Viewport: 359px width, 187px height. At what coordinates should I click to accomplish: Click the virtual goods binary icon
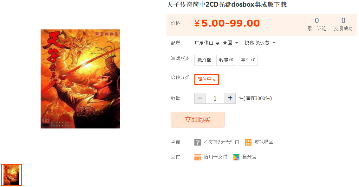click(248, 142)
